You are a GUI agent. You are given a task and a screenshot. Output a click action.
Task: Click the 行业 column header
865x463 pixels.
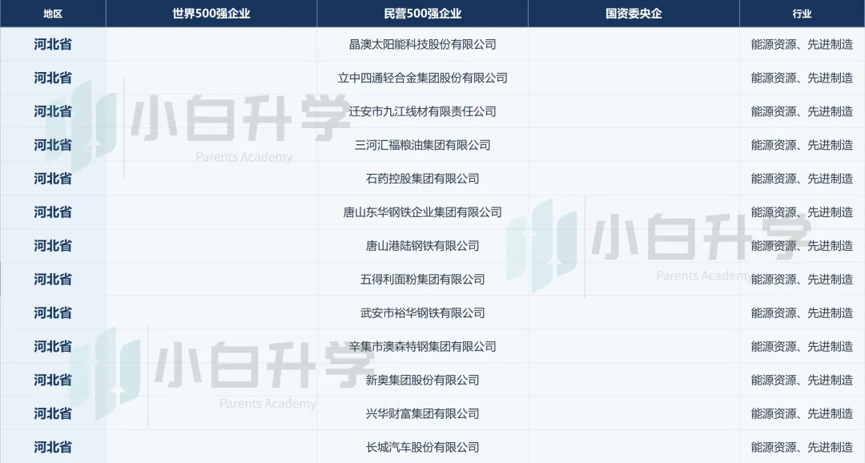[x=802, y=14]
